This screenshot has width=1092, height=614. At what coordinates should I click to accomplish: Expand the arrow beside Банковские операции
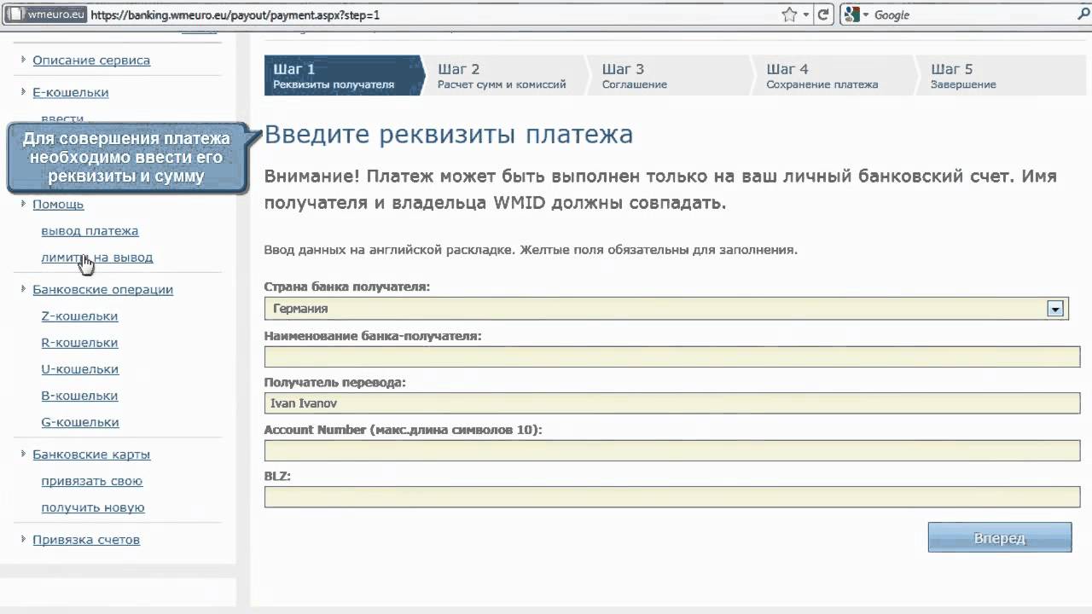[24, 289]
